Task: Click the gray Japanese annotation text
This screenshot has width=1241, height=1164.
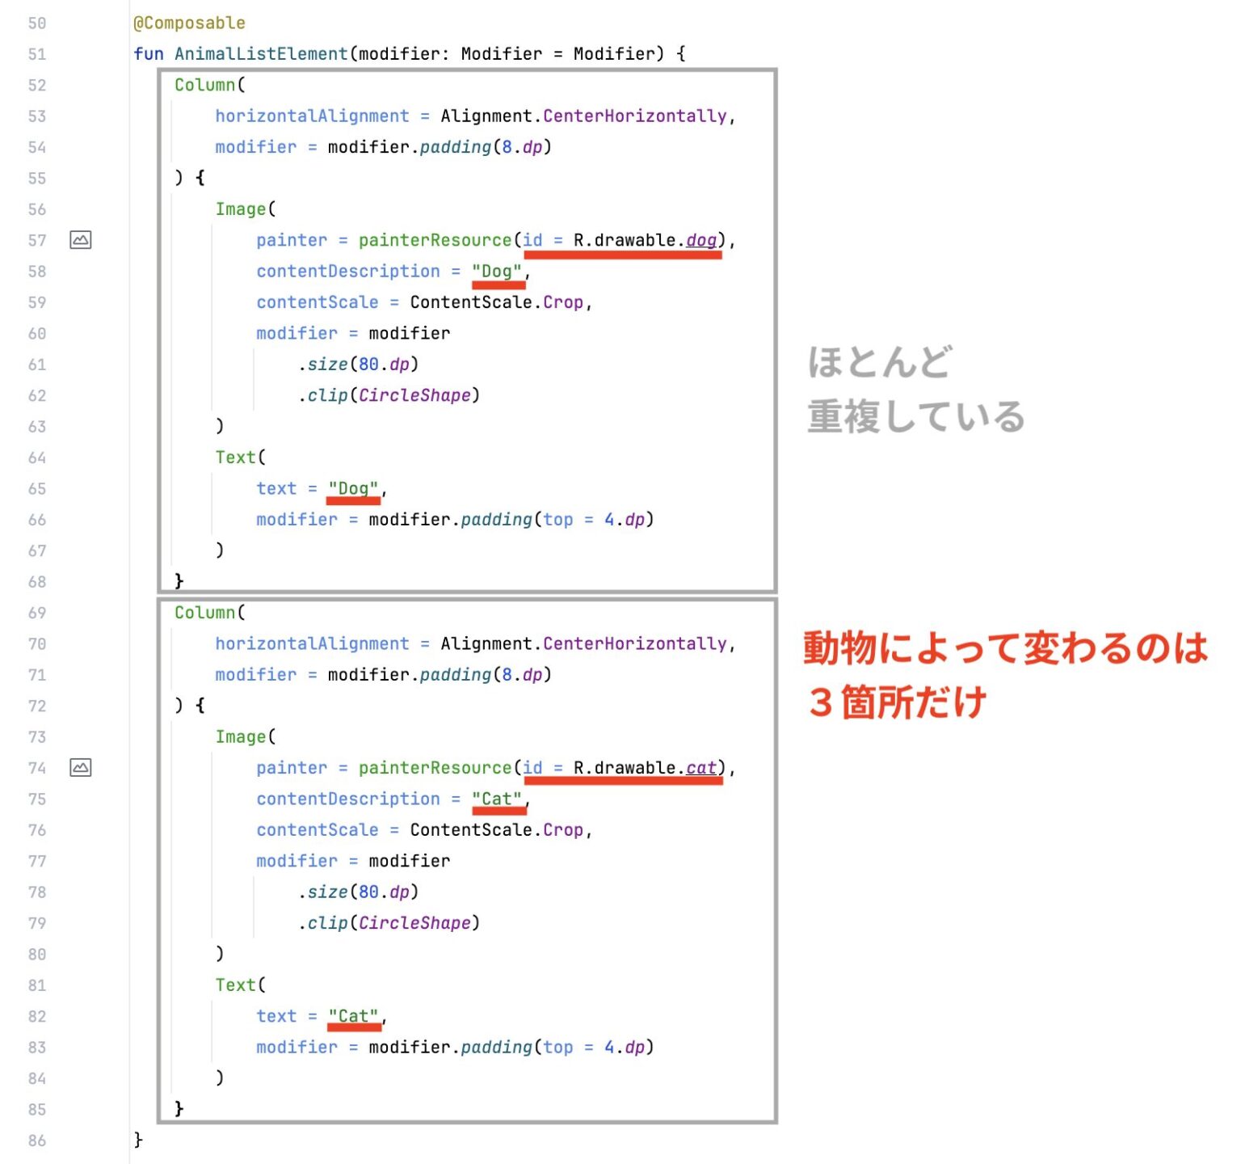Action: pyautogui.click(x=915, y=390)
